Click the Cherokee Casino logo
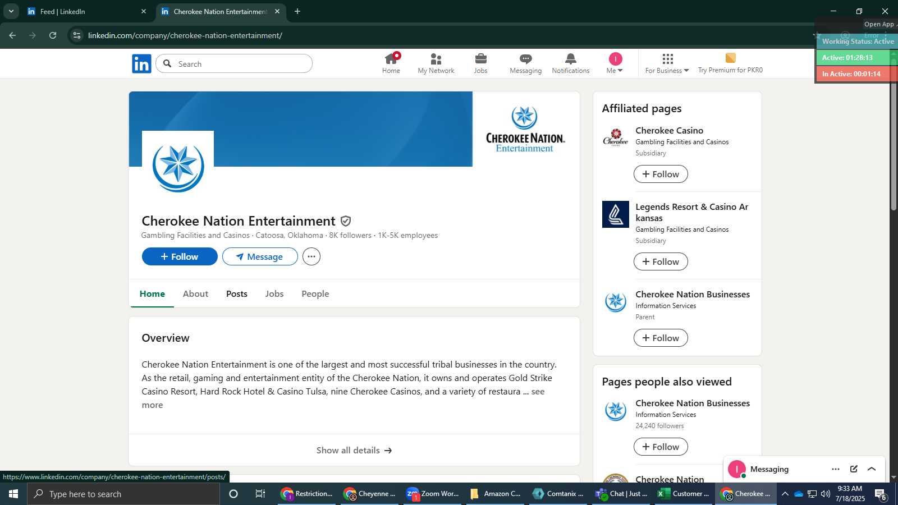Viewport: 898px width, 505px height. [616, 138]
